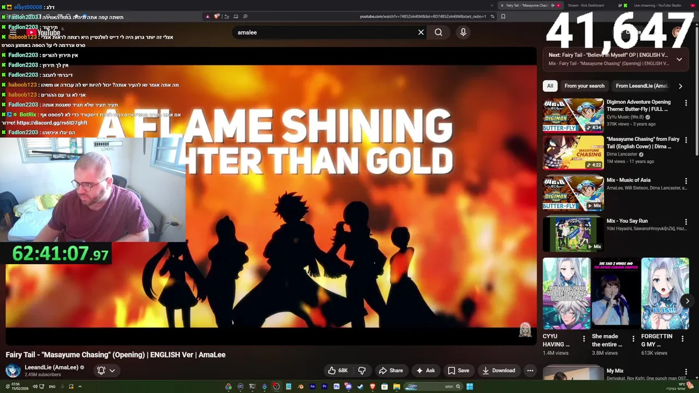Open a new browser tab with plus
Image resolution: width=699 pixels, height=393 pixels.
[x=492, y=5]
